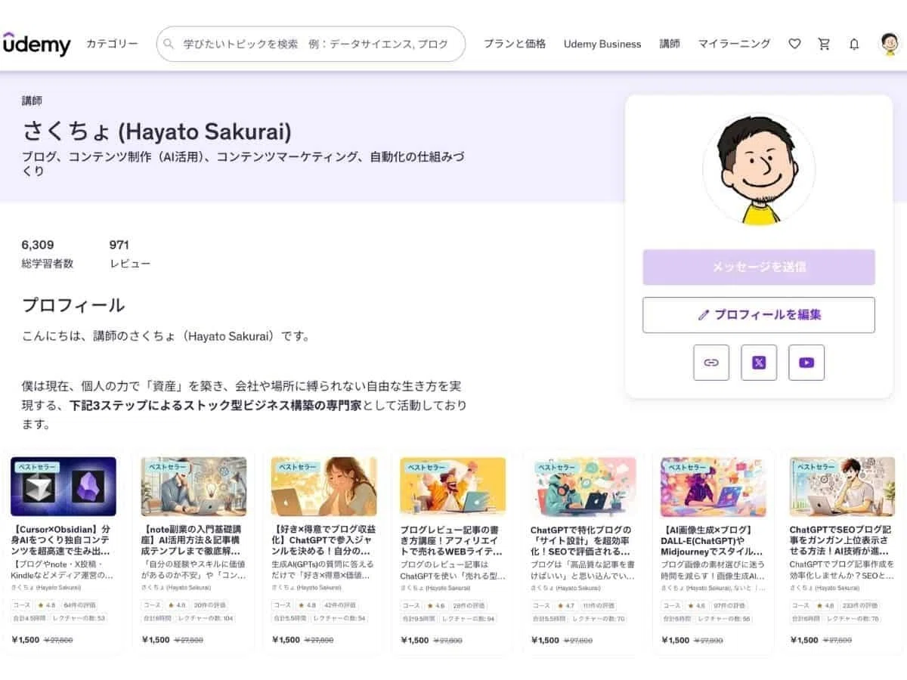Click the 111件の評価 rating label
This screenshot has width=907, height=680.
coord(598,605)
